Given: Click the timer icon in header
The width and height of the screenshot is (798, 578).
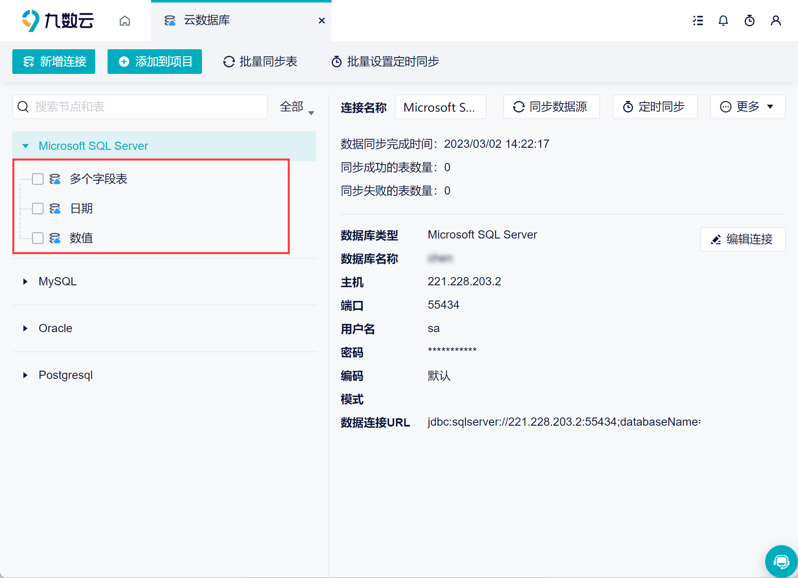Looking at the screenshot, I should tap(750, 21).
